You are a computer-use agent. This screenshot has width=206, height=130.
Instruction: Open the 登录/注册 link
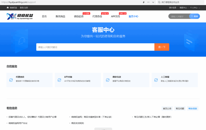tap(24, 8)
